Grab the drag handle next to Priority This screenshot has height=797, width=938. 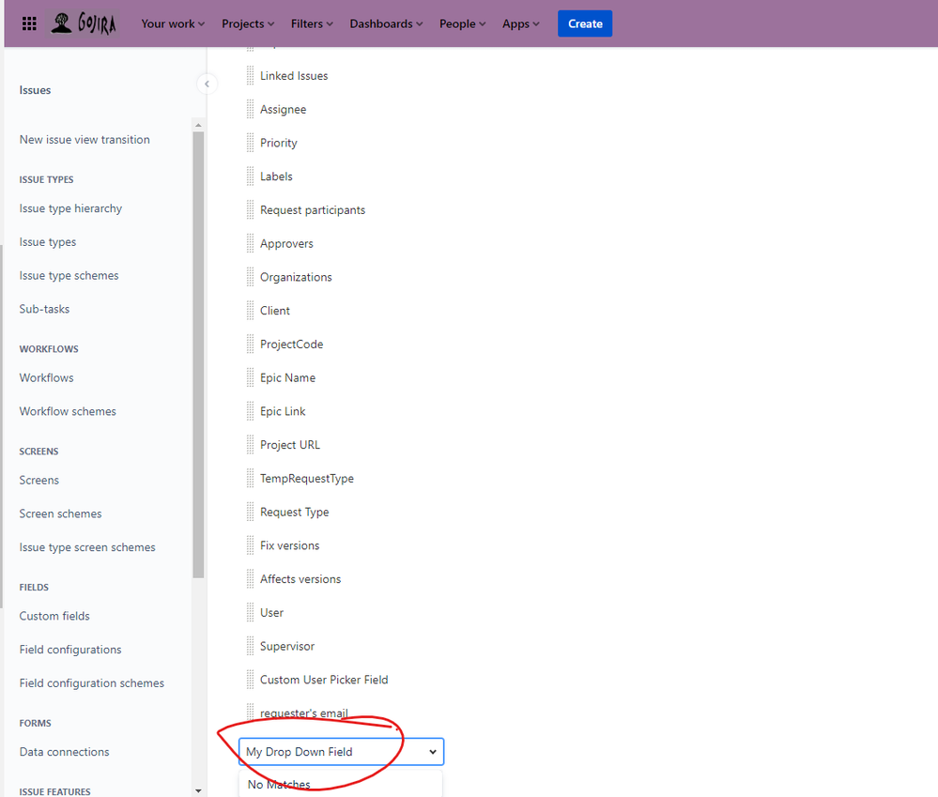tap(250, 143)
